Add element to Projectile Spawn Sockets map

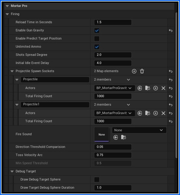[x=134, y=71]
